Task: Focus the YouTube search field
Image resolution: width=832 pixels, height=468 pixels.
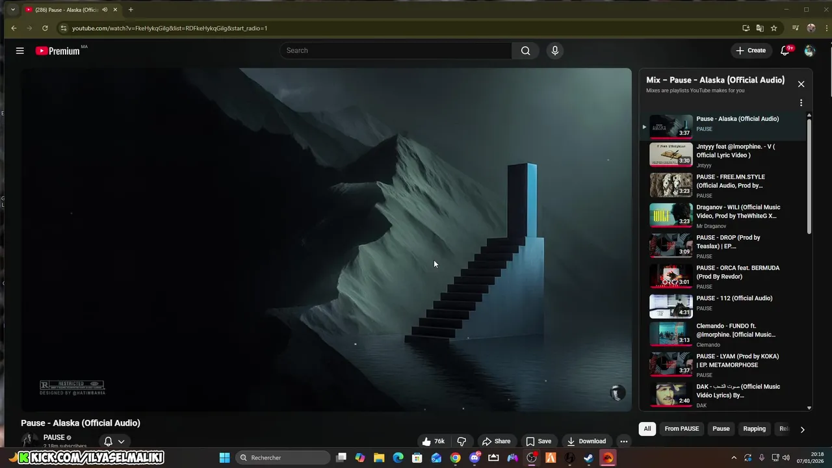Action: point(396,51)
